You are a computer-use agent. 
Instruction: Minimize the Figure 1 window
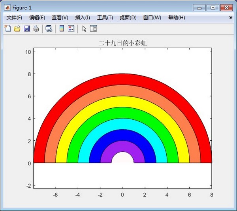[199, 8]
